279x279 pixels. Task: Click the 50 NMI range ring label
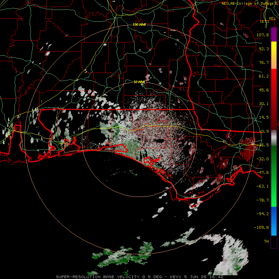click(139, 82)
